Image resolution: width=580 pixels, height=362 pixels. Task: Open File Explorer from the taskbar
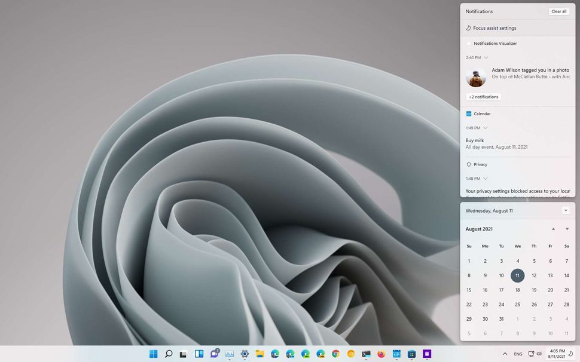coord(260,354)
